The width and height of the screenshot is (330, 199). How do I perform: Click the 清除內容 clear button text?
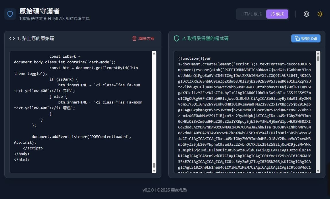pyautogui.click(x=146, y=38)
